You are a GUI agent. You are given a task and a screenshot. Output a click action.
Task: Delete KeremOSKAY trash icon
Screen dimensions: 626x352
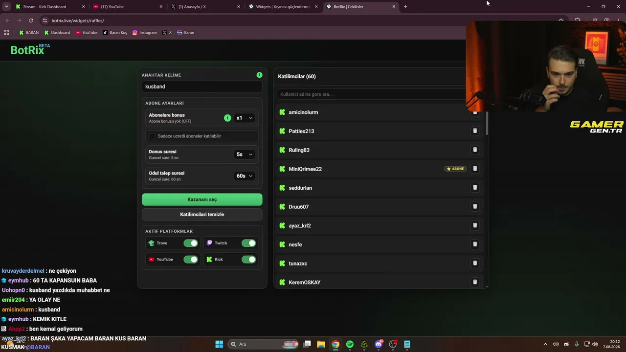click(474, 282)
